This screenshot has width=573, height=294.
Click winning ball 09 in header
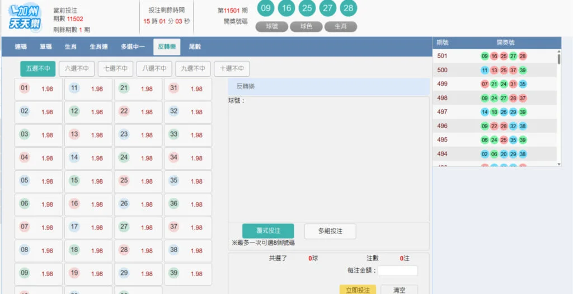(266, 8)
